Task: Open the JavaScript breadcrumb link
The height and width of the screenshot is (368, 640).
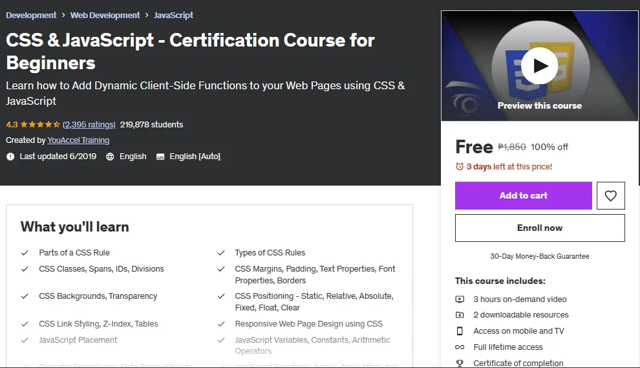Action: 173,15
